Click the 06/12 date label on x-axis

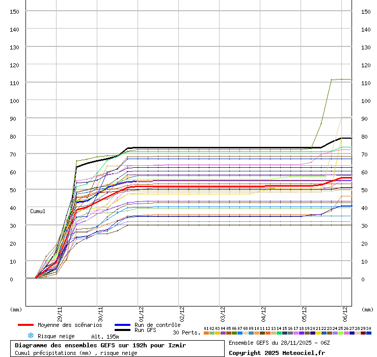(x=345, y=314)
